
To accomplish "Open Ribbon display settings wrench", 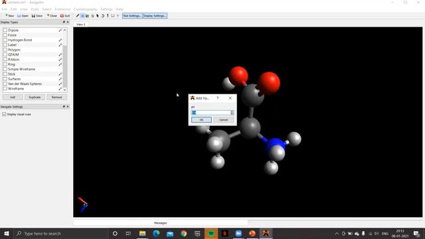I will click(60, 60).
